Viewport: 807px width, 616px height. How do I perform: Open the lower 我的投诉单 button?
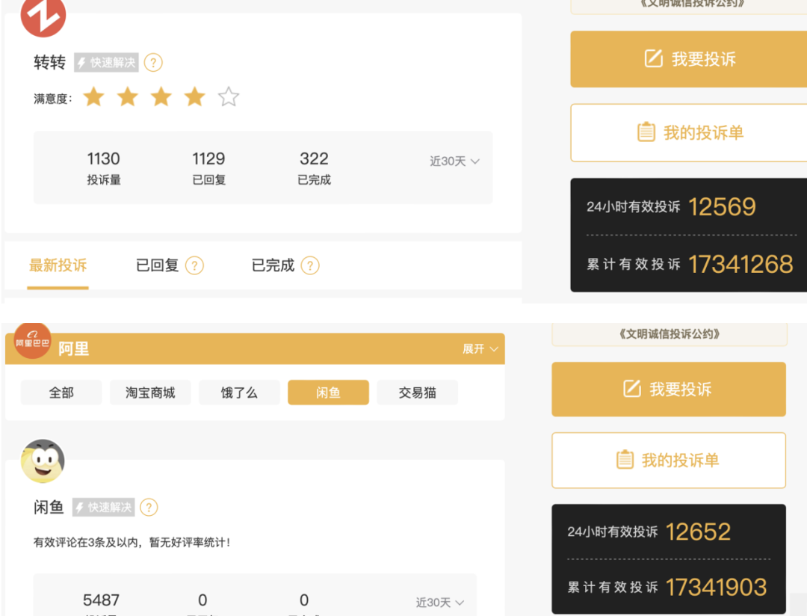[x=669, y=461]
